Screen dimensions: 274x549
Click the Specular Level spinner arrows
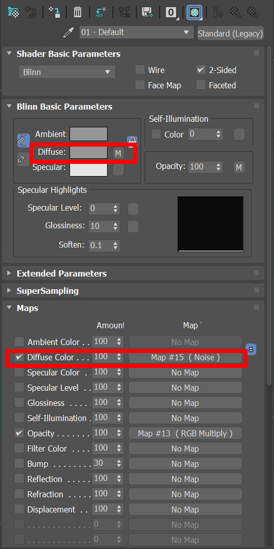[116, 209]
